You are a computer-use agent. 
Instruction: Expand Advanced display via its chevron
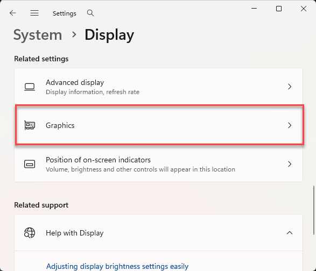point(290,87)
